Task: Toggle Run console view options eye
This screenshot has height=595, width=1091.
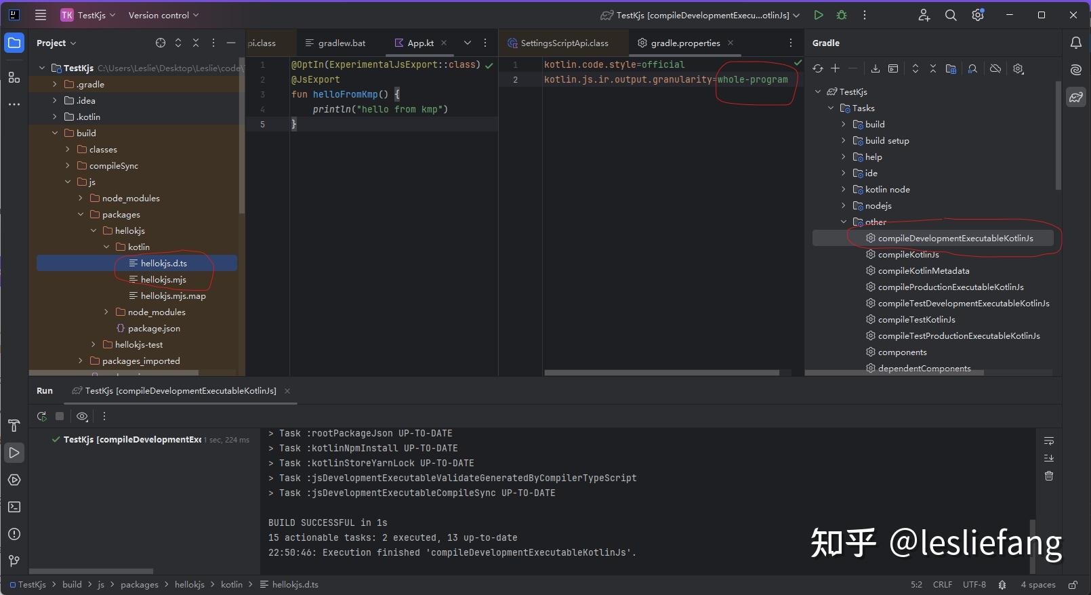Action: click(x=82, y=416)
